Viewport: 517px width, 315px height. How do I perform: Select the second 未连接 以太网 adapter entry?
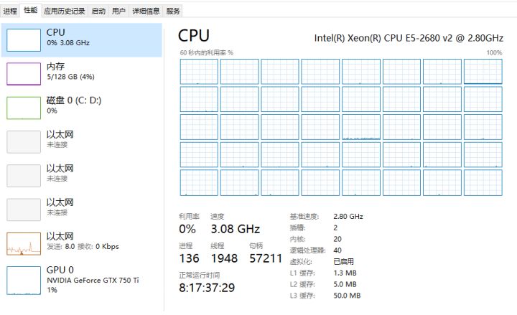(x=82, y=176)
